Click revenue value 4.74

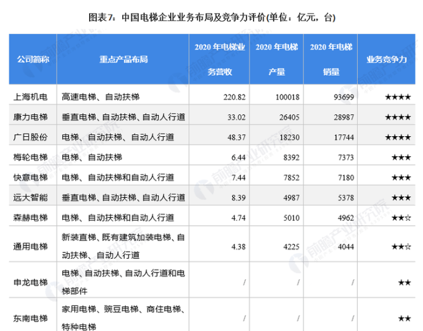[239, 218]
